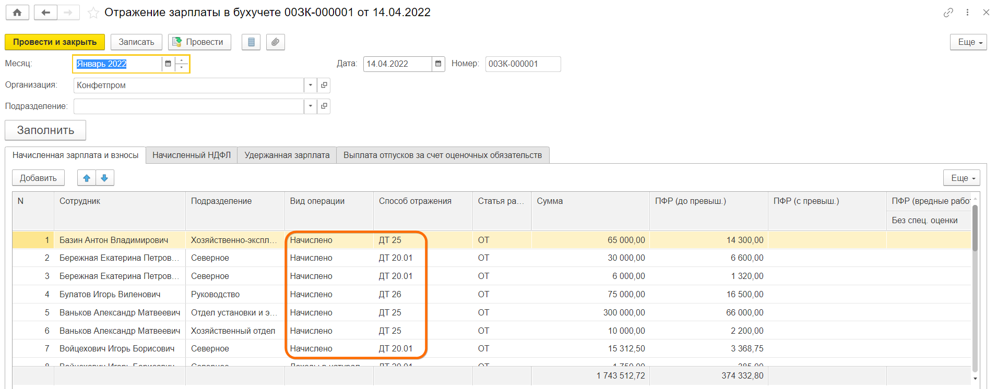The image size is (997, 389).
Task: Open the top Еще menu
Action: [968, 42]
